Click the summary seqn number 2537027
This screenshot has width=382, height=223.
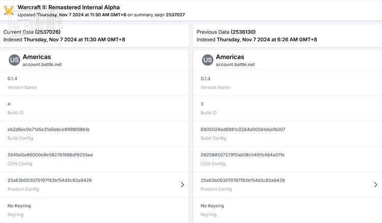(x=175, y=15)
